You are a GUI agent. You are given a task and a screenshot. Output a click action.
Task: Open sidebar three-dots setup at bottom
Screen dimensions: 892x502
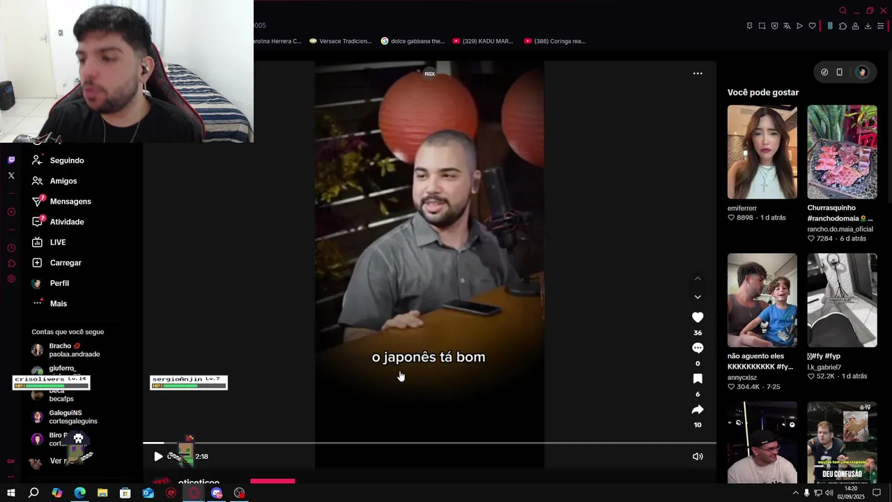tap(11, 477)
